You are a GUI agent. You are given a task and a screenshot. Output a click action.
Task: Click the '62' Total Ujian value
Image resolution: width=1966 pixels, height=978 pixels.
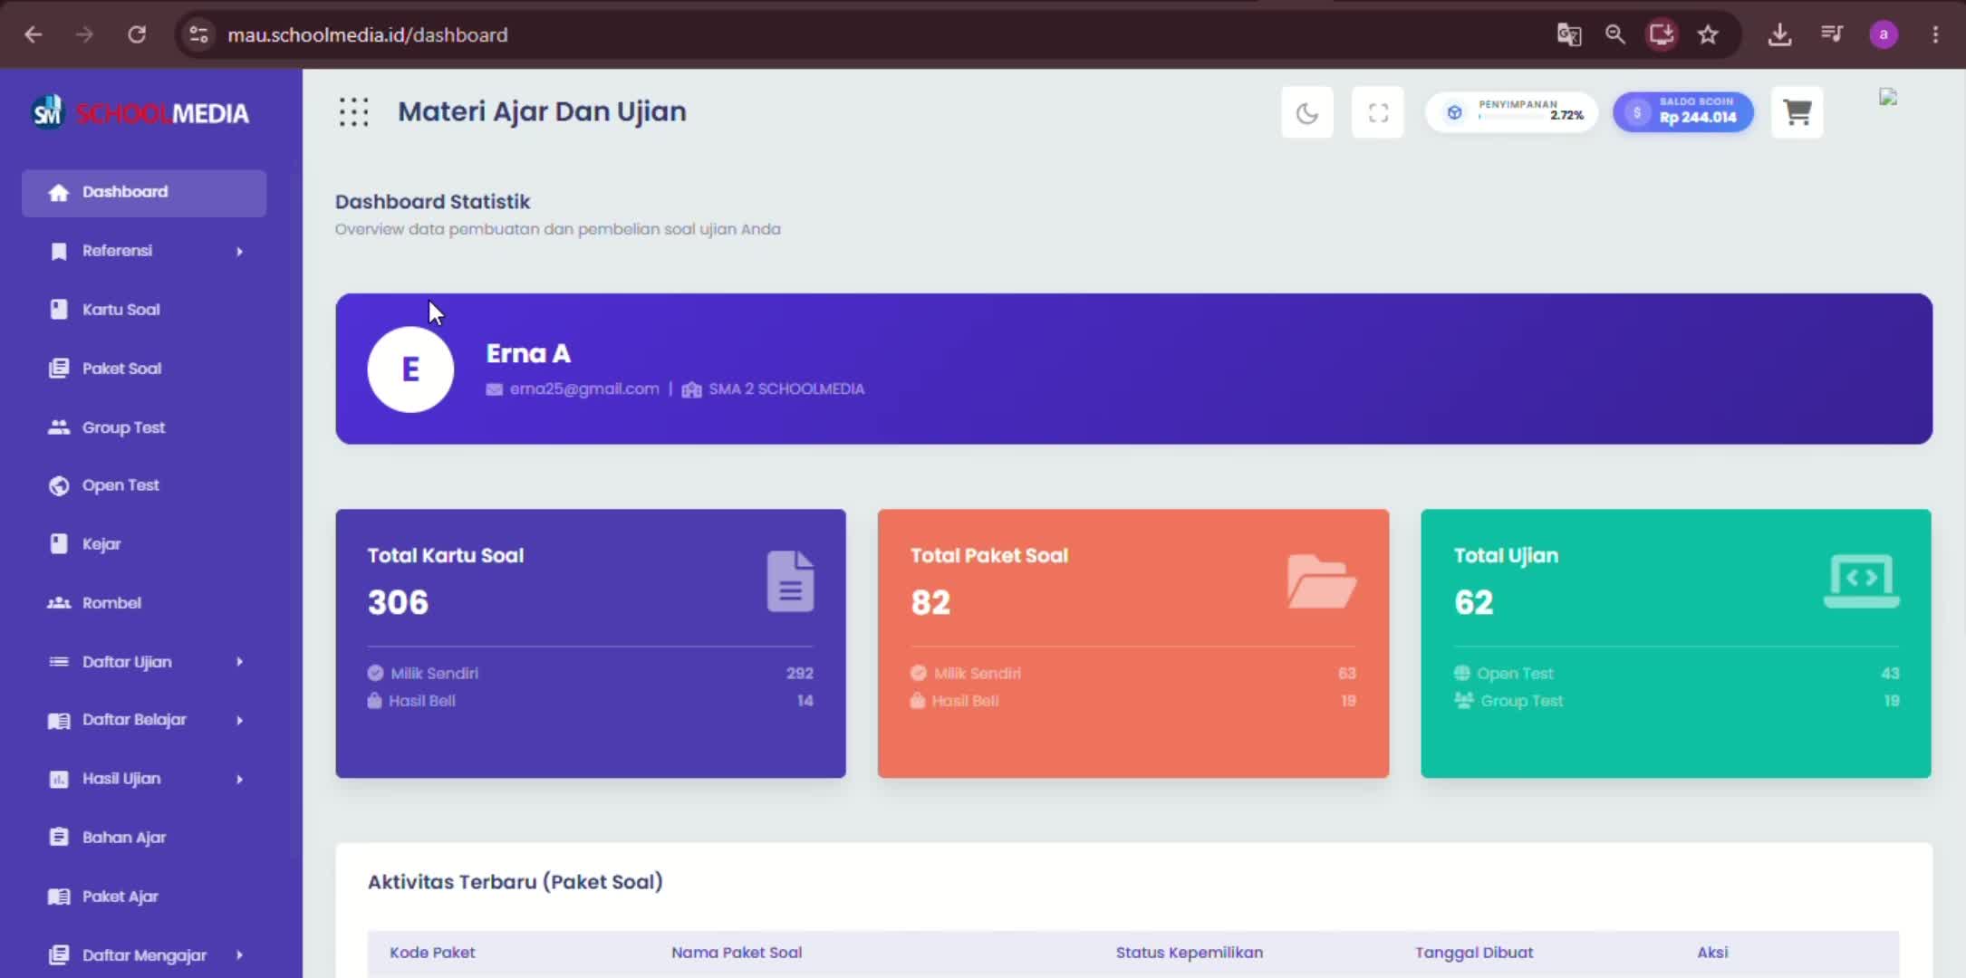1473,603
